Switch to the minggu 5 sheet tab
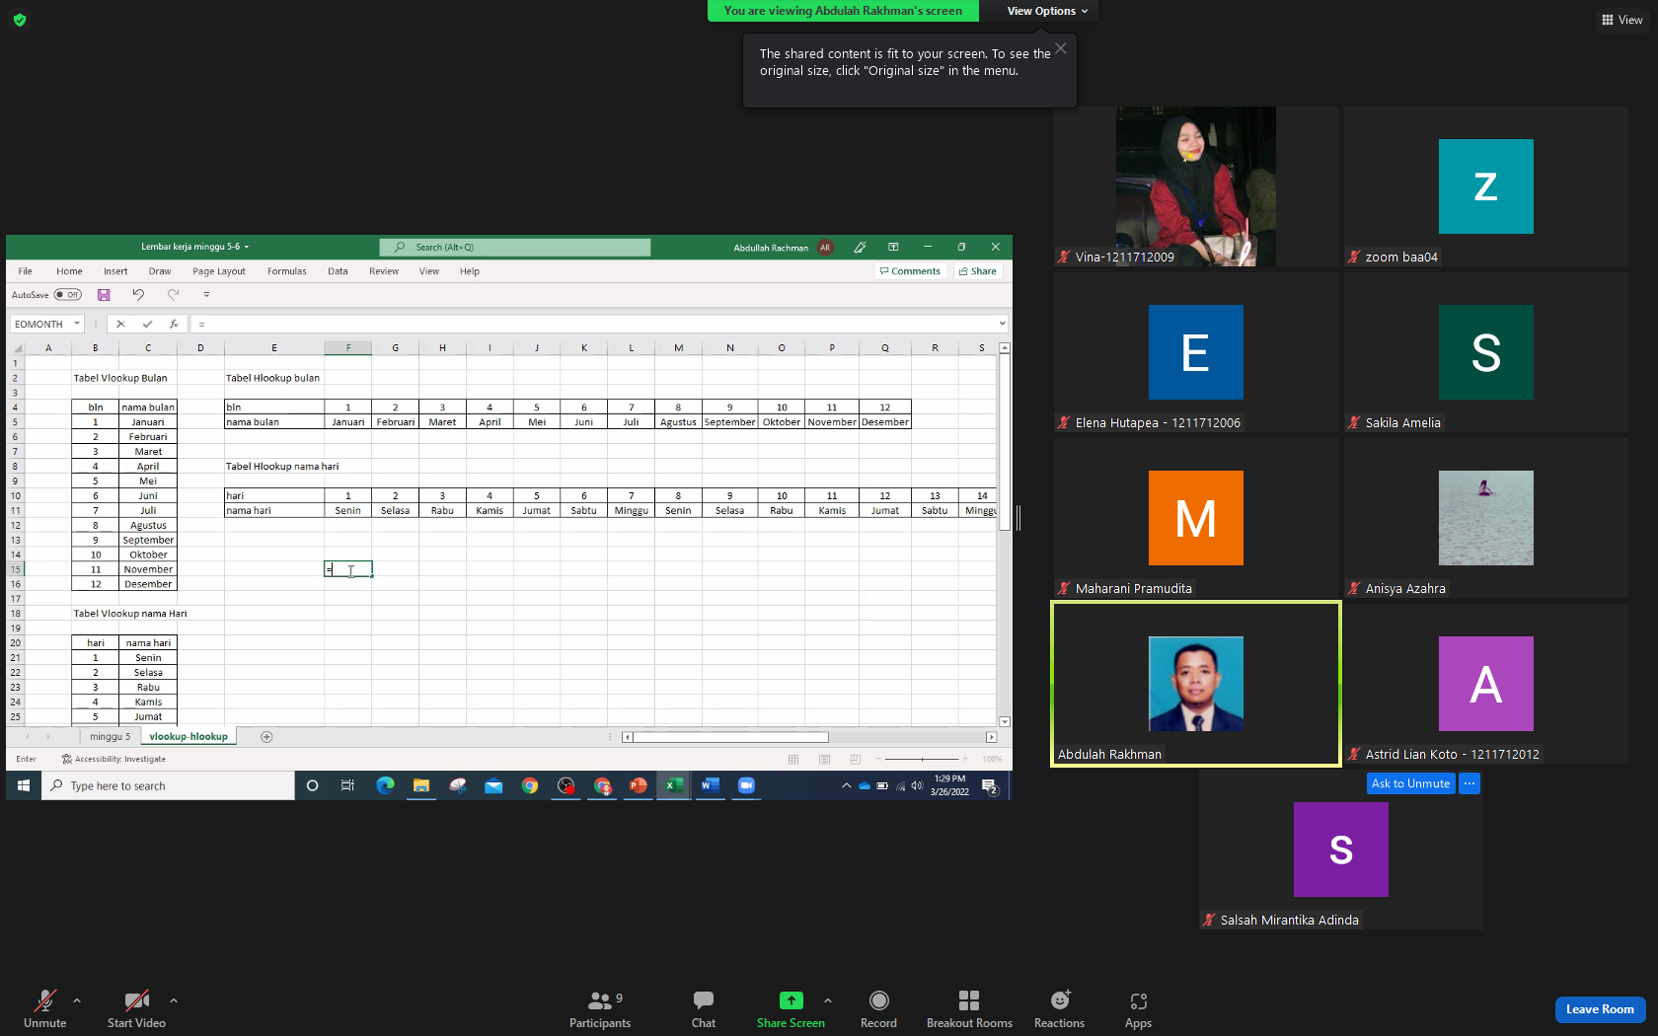The height and width of the screenshot is (1036, 1658). 110,737
